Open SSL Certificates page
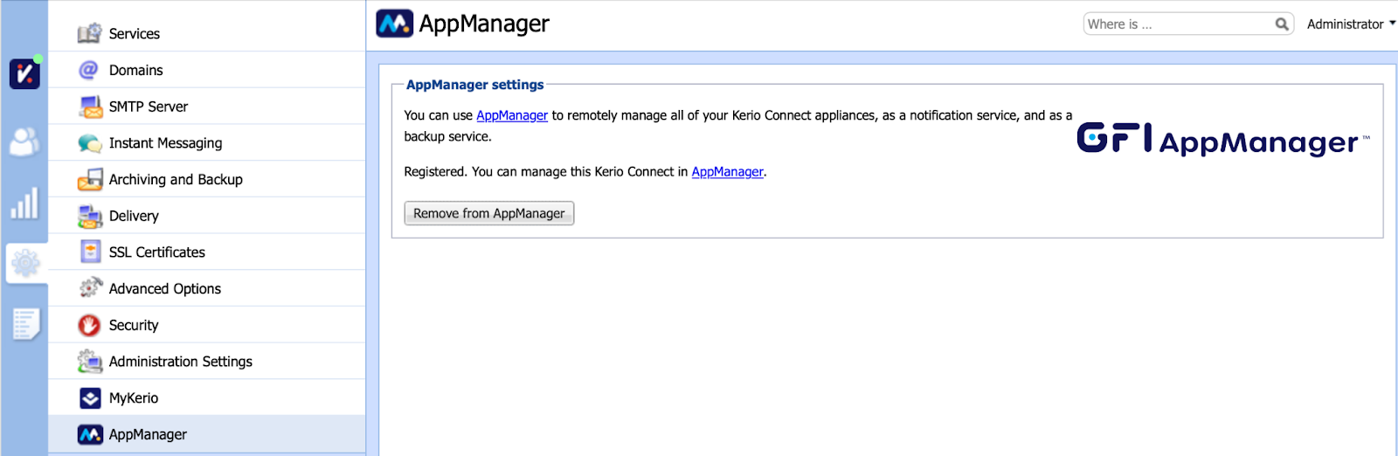The image size is (1398, 456). (x=206, y=252)
